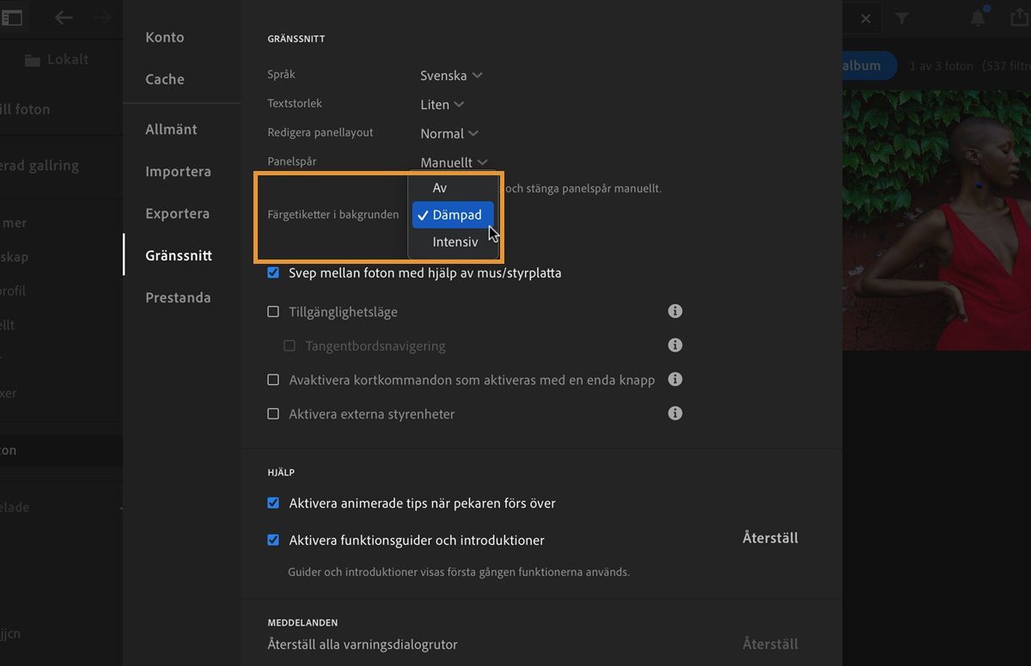Open the Exportera settings section
This screenshot has height=666, width=1031.
176,213
